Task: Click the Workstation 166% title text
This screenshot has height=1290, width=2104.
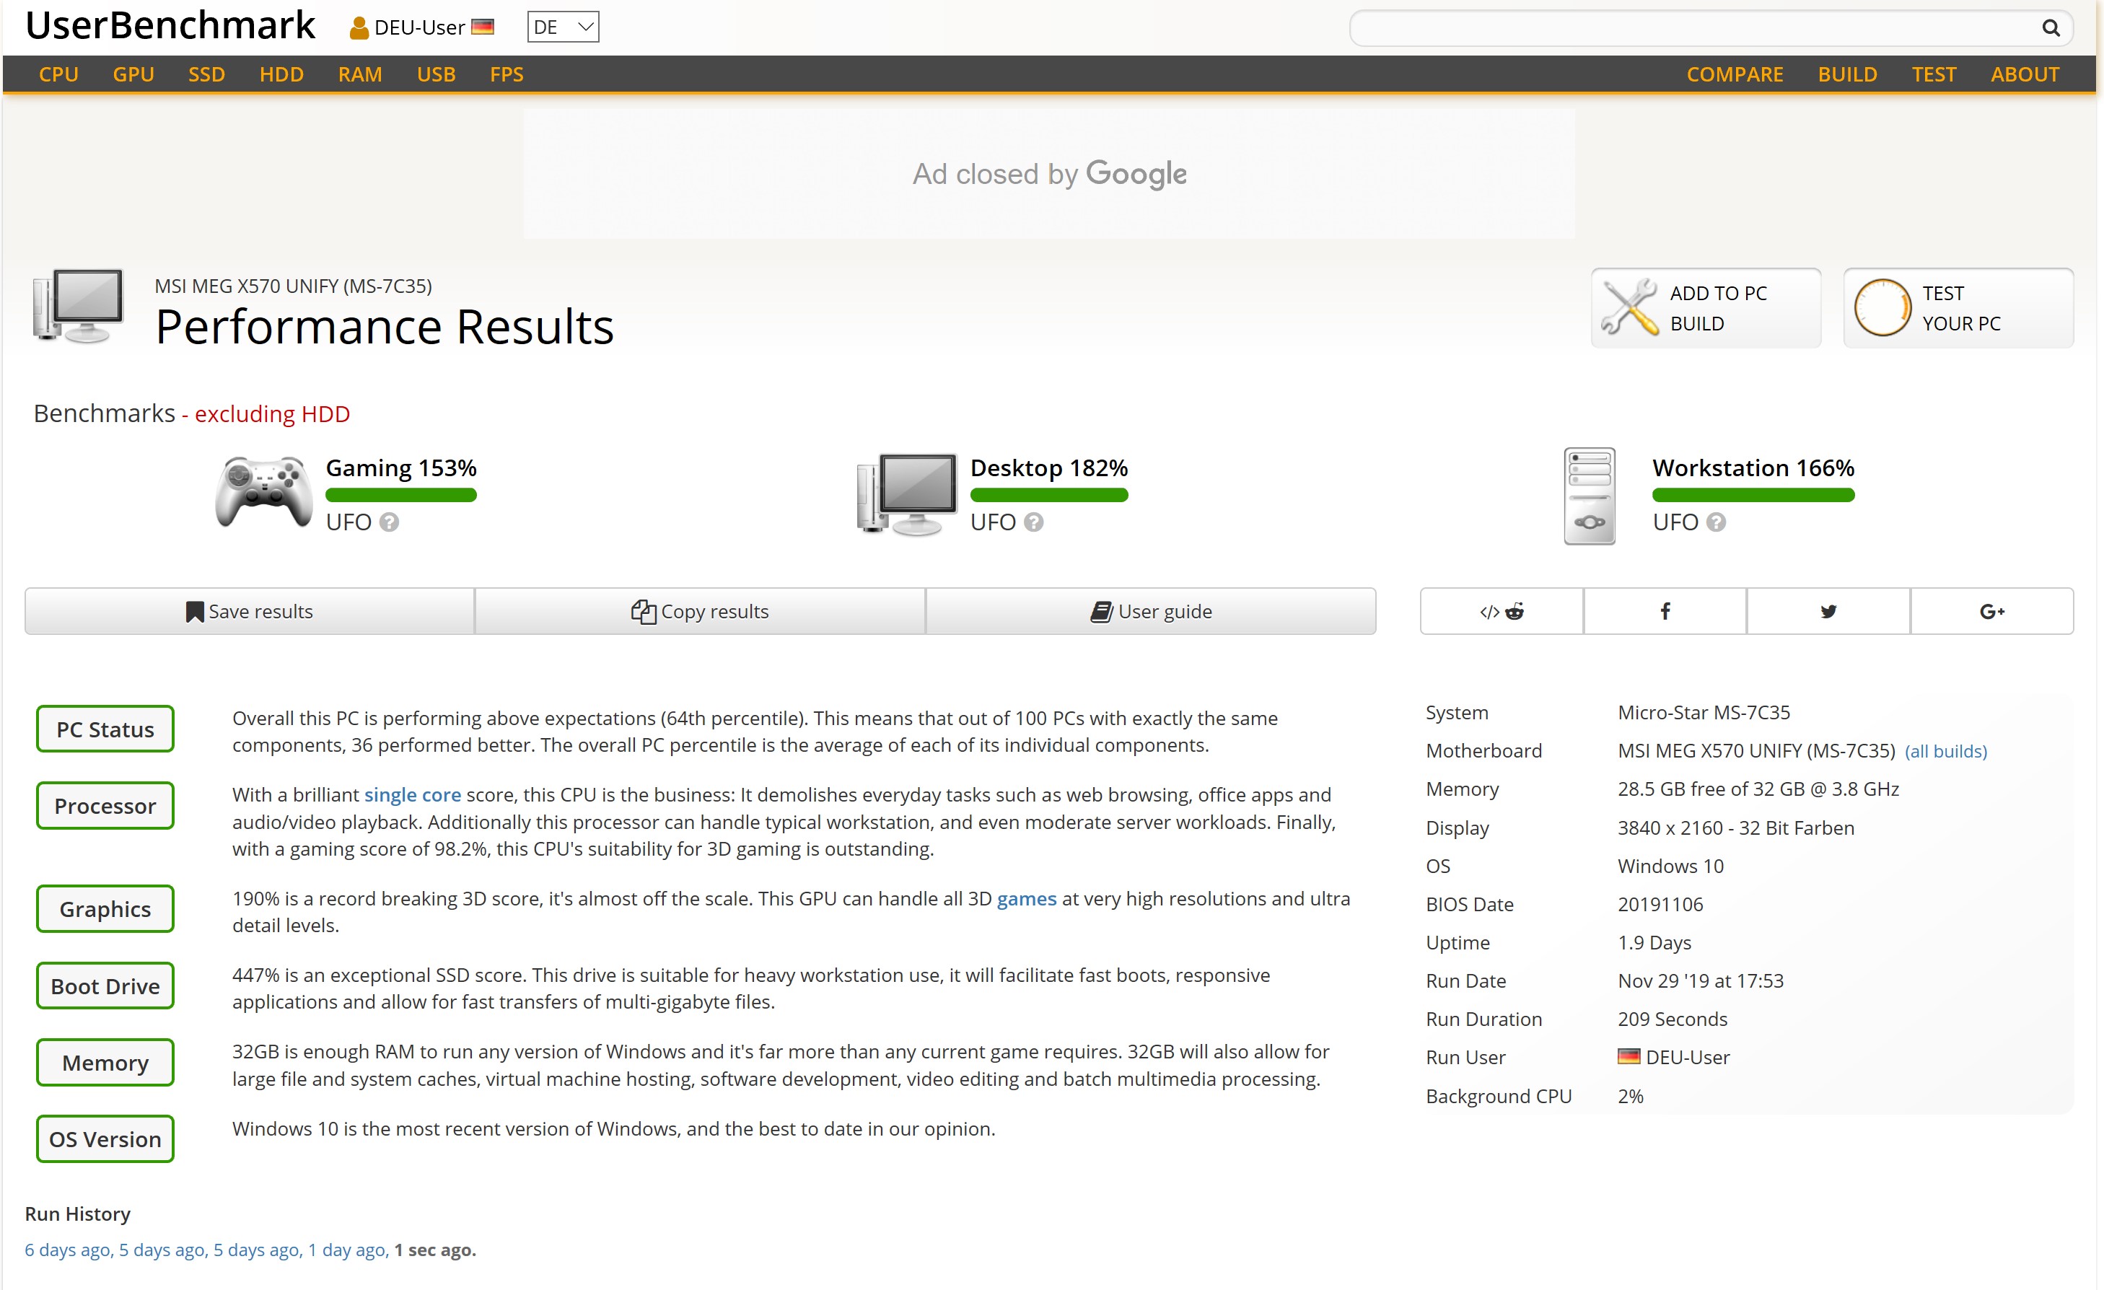Action: pyautogui.click(x=1754, y=468)
